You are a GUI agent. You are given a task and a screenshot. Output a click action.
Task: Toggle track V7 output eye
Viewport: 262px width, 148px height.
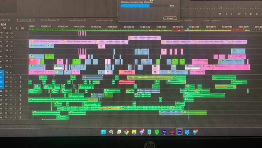(12, 42)
